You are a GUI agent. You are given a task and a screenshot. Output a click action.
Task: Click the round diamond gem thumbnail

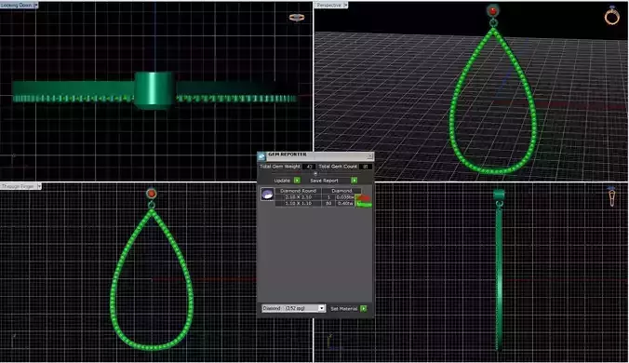click(x=267, y=195)
